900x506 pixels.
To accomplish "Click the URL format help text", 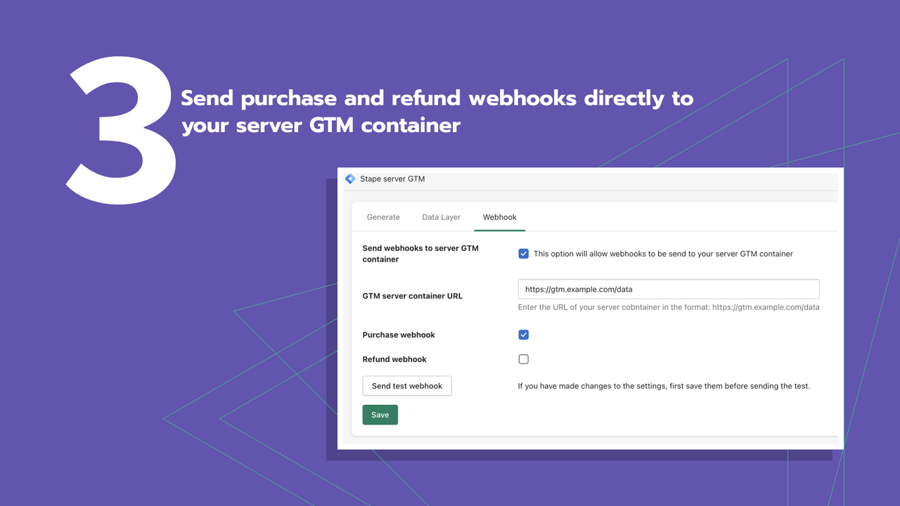I will pos(669,307).
